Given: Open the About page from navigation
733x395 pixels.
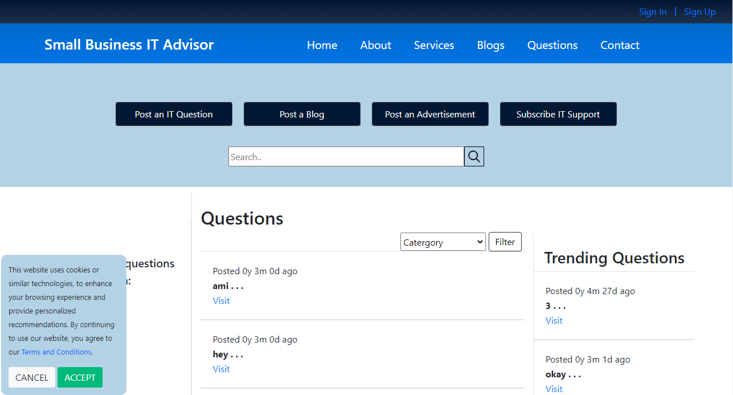Looking at the screenshot, I should [x=375, y=45].
